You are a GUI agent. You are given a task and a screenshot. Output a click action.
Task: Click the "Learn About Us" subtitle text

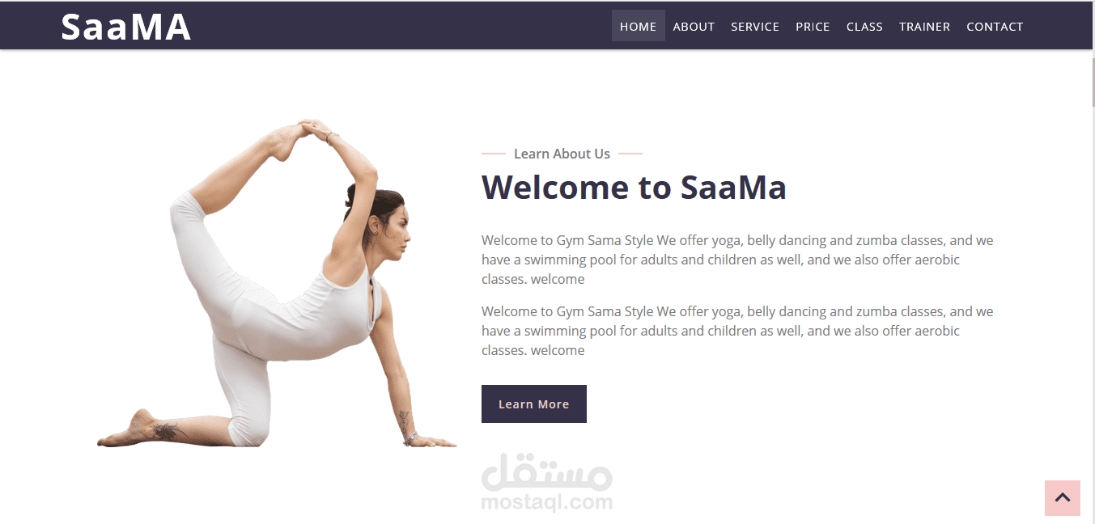coord(562,154)
